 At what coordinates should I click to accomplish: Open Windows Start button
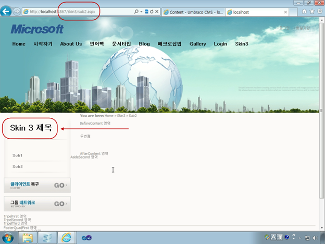[8, 238]
